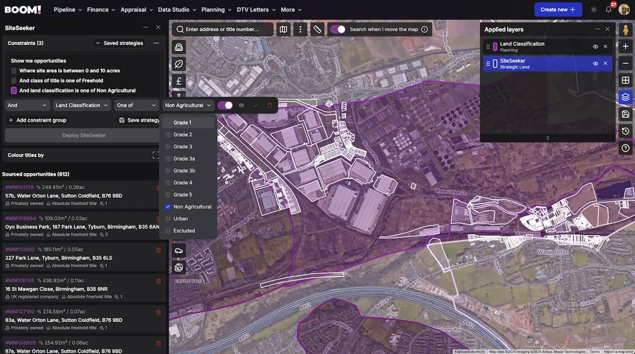The image size is (635, 354).
Task: Click the Create new button
Action: point(558,9)
